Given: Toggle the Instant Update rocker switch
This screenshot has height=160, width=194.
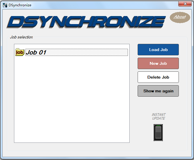Looking at the screenshot, I should pyautogui.click(x=158, y=133).
